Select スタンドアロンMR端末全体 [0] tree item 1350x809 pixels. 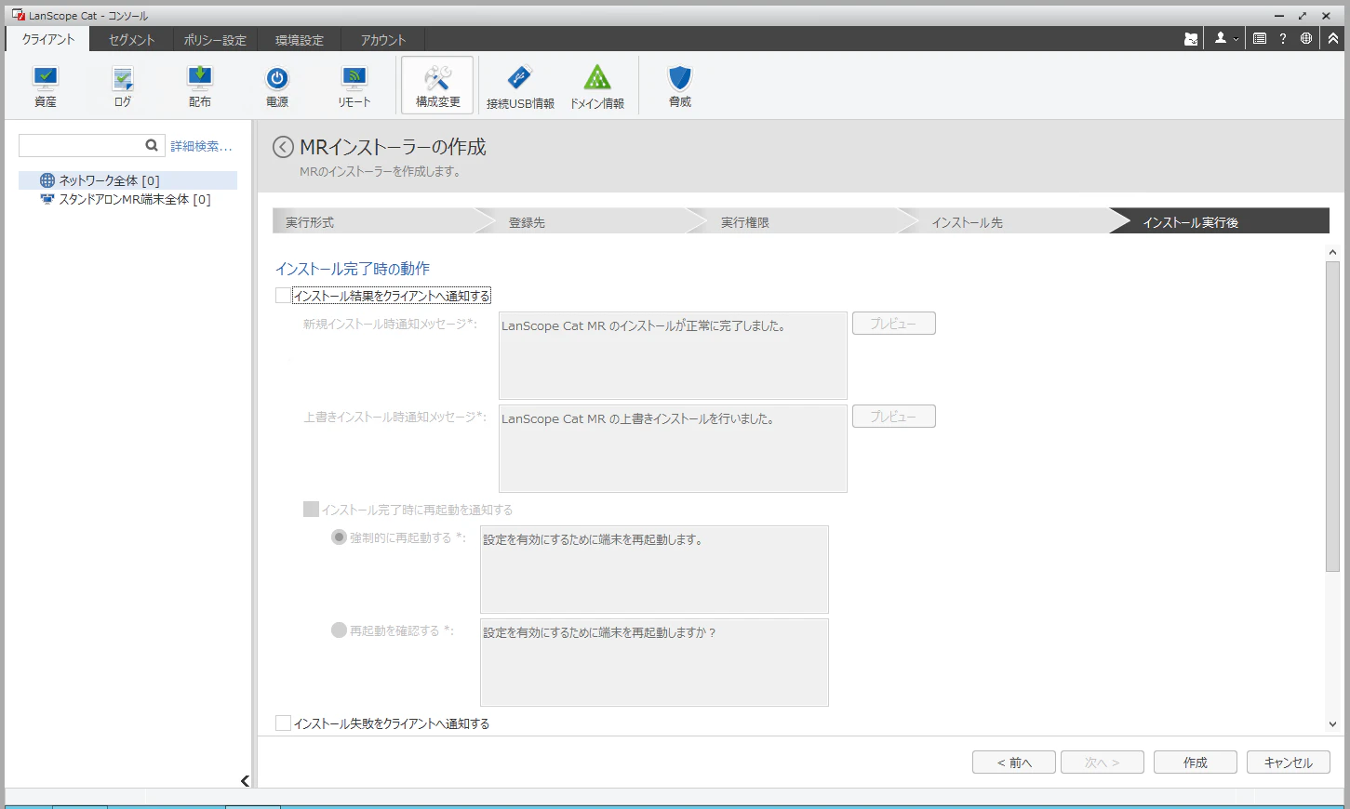point(126,199)
